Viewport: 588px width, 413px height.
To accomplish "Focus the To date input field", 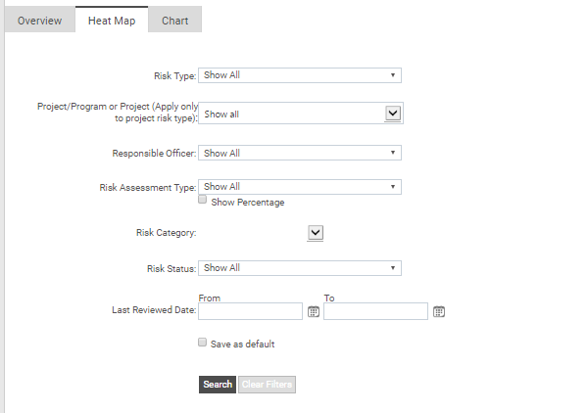I will pyautogui.click(x=375, y=311).
